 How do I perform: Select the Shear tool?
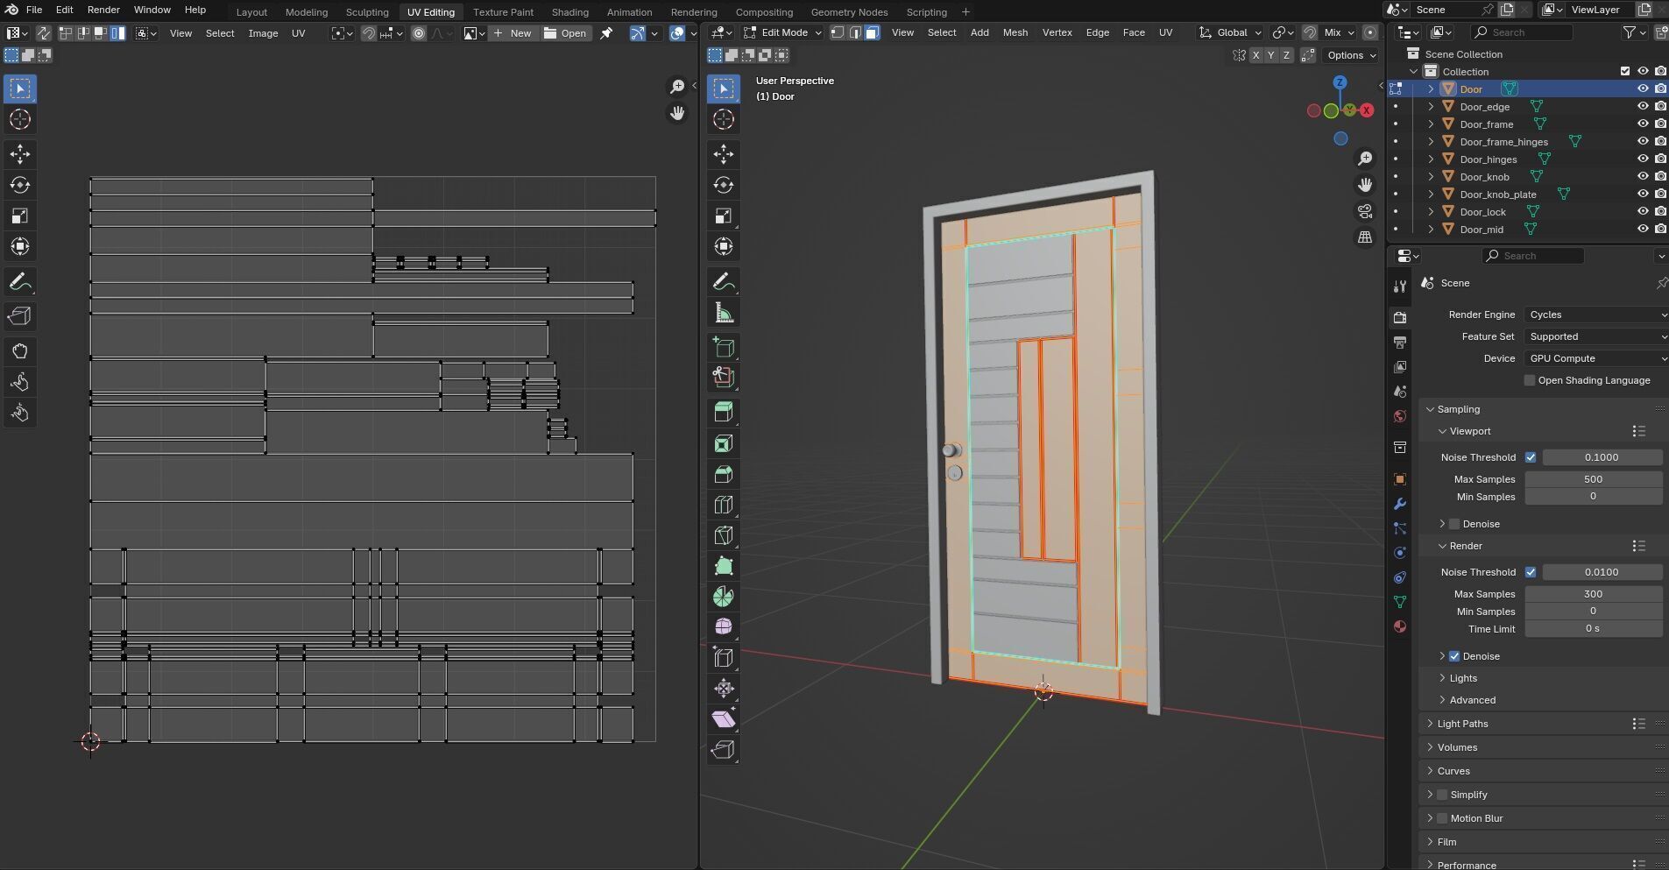tap(724, 718)
